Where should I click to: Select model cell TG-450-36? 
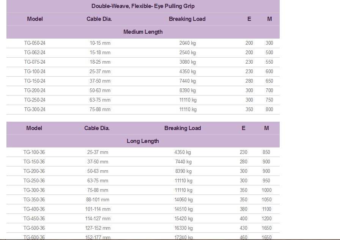(x=34, y=218)
